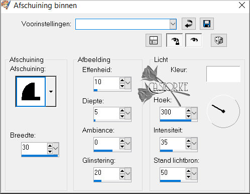Toggle the proof eye button
This screenshot has width=250, height=194.
click(194, 40)
